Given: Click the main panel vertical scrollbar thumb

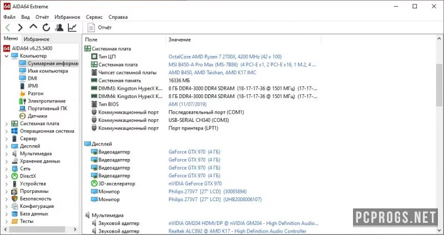Looking at the screenshot, I should (439, 85).
